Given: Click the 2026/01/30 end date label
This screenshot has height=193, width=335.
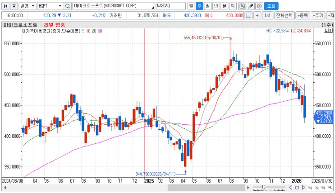Looking at the screenshot, I should pos(322,181).
